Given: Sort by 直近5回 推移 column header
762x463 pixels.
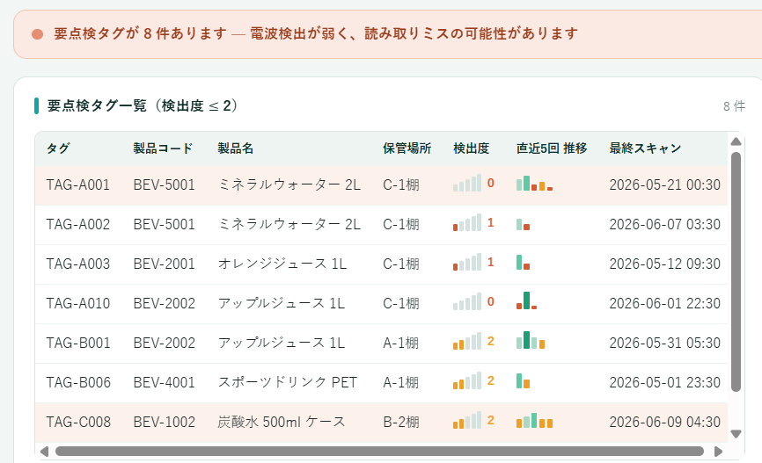Looking at the screenshot, I should 552,148.
